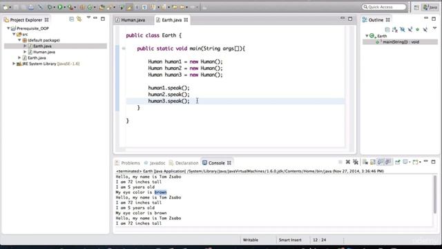Image resolution: width=442 pixels, height=249 pixels.
Task: Toggle Show Console on Standard Out
Action: coord(381,162)
